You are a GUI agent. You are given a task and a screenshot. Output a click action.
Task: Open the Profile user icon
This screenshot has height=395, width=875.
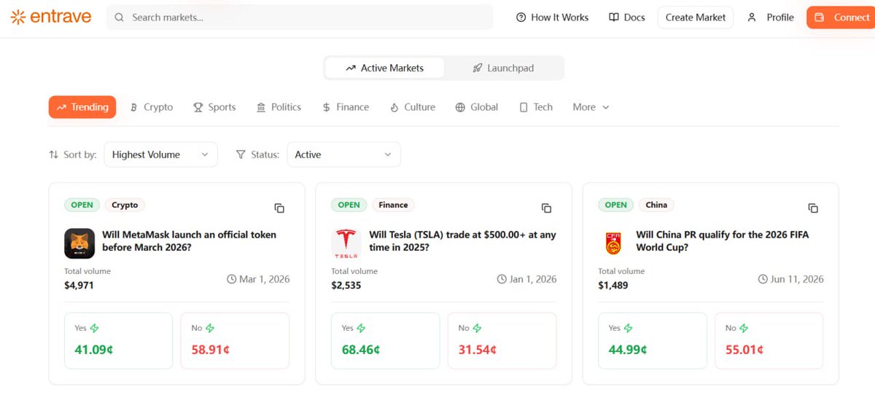752,17
